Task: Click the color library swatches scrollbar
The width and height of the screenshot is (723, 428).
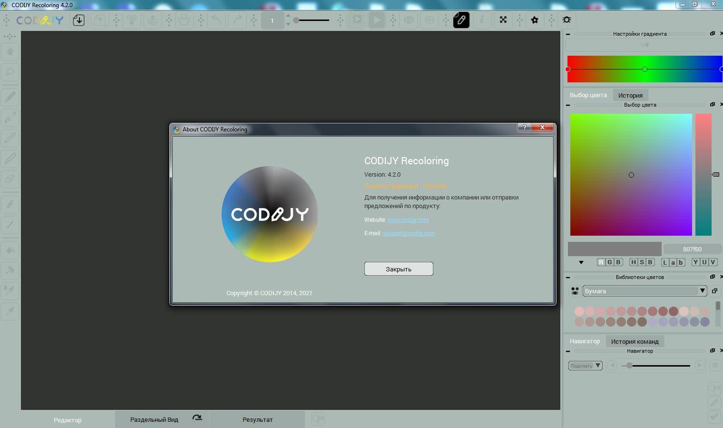Action: 718,314
